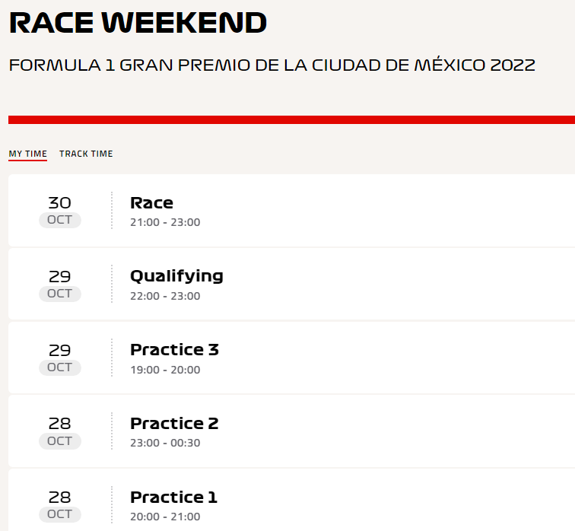
Task: Switch to the TRACK TIME tab
Action: pos(86,154)
